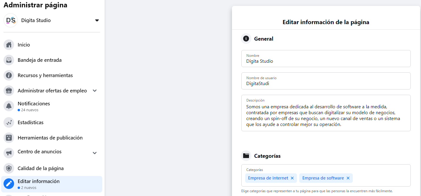Image resolution: width=421 pixels, height=196 pixels.
Task: Click the Bandeja de entrada inbox icon
Action: pos(9,60)
